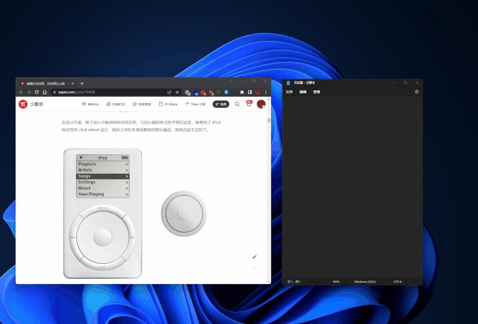Image resolution: width=478 pixels, height=324 pixels.
Task: Click the Chrome reload page icon
Action: point(37,92)
